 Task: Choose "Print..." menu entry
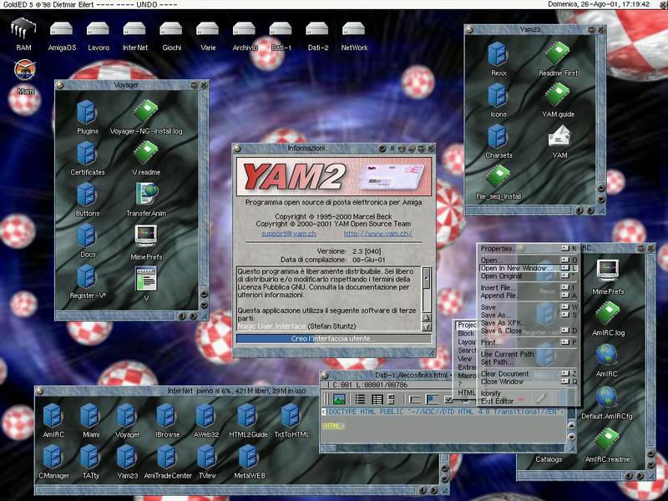pyautogui.click(x=492, y=342)
